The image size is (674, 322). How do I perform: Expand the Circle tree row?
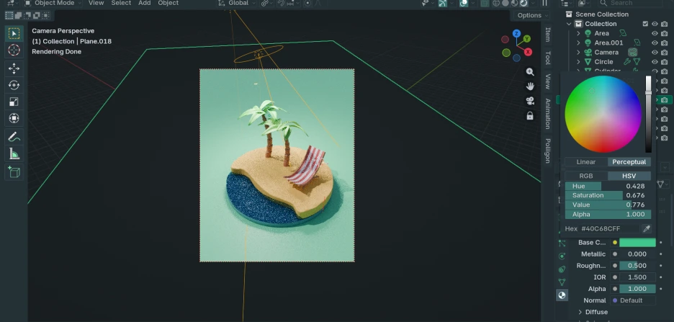click(x=578, y=62)
